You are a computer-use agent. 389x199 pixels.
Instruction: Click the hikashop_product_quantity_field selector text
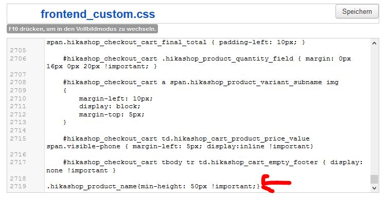click(x=227, y=59)
